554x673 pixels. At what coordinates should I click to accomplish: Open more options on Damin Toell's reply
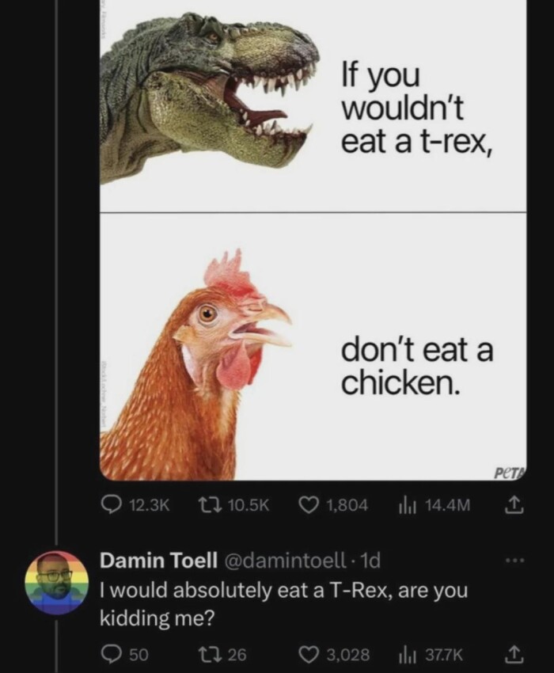click(x=514, y=560)
